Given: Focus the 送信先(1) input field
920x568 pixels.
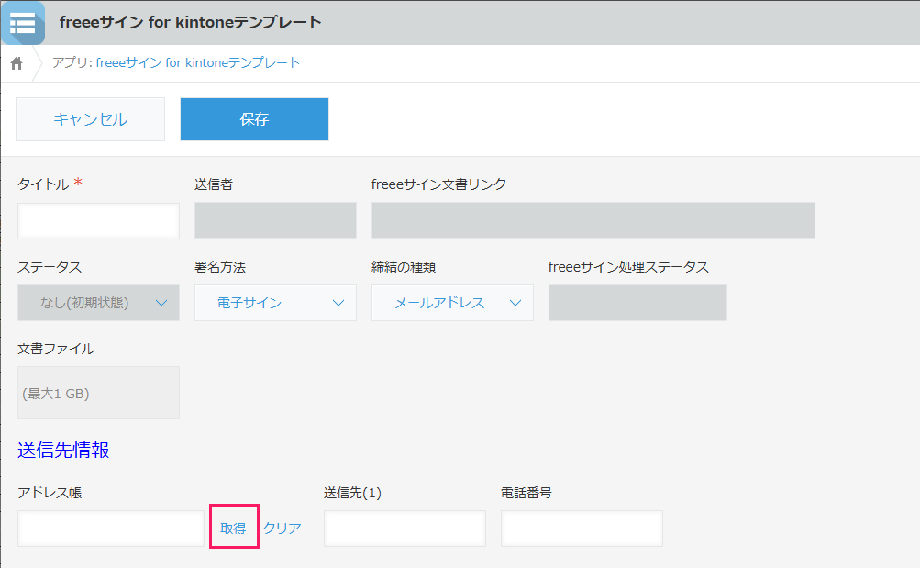Looking at the screenshot, I should click(x=405, y=529).
